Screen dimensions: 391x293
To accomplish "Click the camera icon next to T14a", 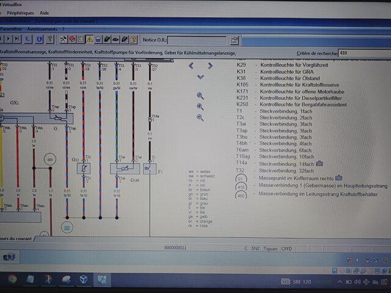I will tap(320, 164).
